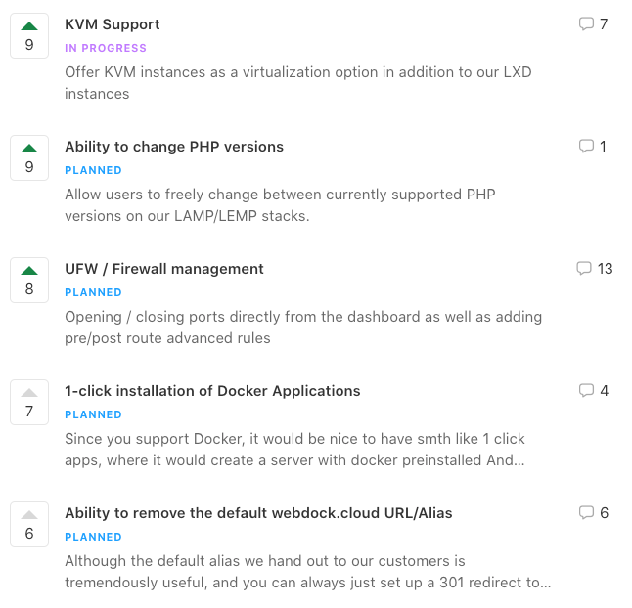Upvote the KVM Support post
Viewport: 632px width, 608px height.
click(x=29, y=36)
